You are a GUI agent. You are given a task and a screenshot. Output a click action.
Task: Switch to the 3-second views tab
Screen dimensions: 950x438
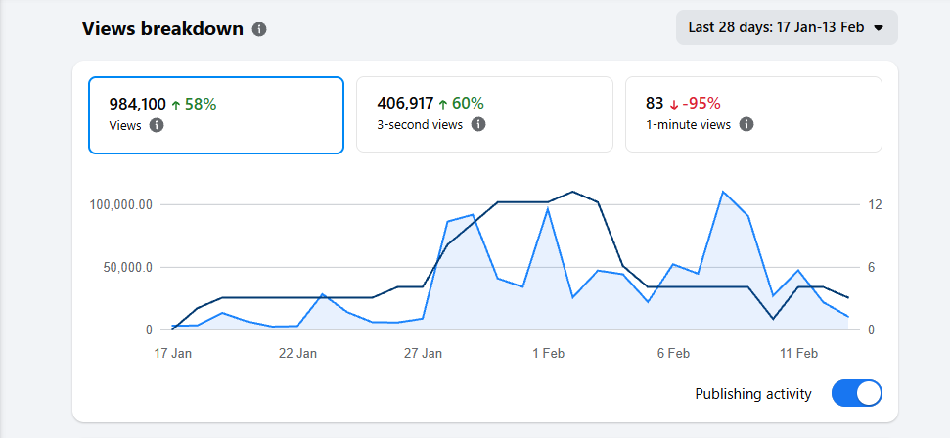click(484, 115)
